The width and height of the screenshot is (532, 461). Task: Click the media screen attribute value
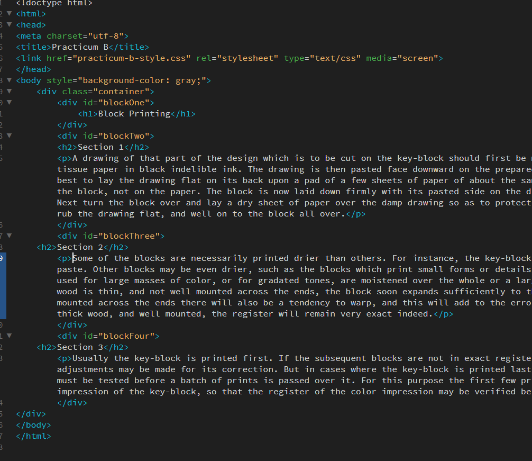tap(418, 58)
